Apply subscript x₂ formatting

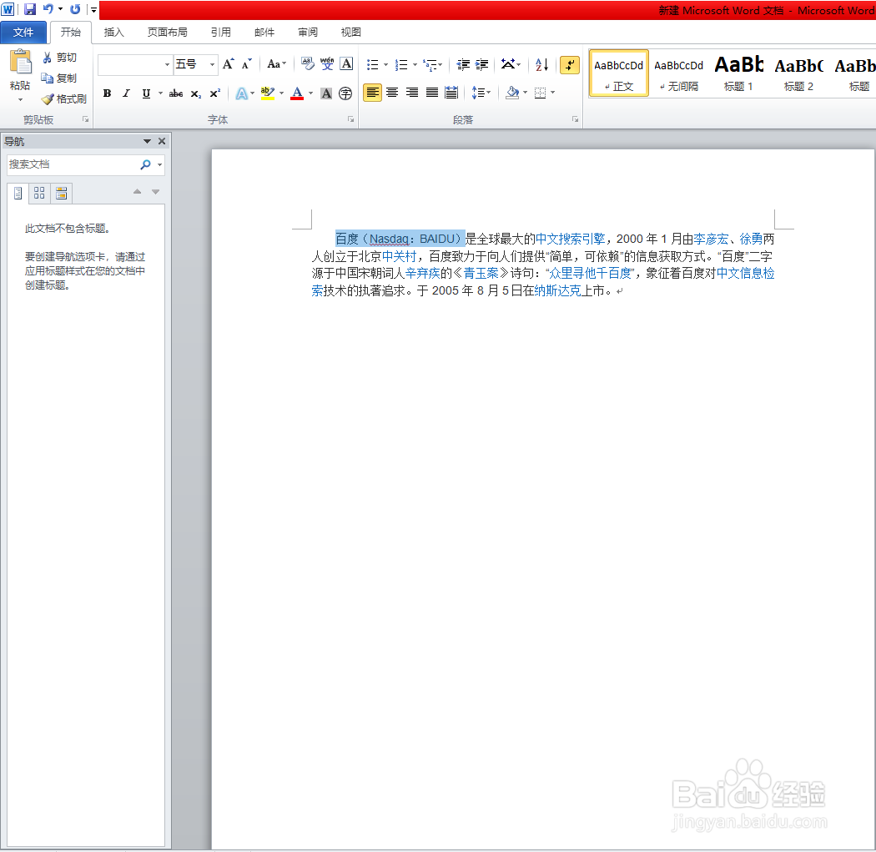[x=195, y=93]
